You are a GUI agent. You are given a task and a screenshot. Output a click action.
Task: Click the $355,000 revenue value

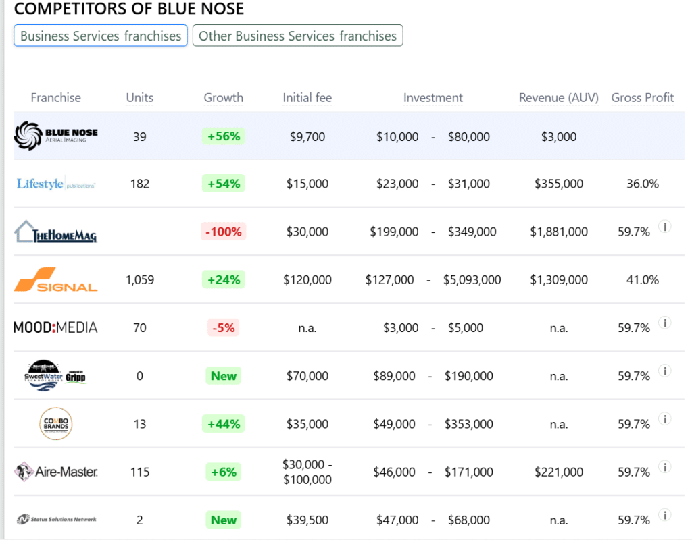click(559, 184)
